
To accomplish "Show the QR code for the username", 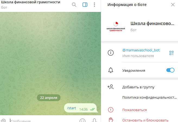I will tap(171, 53).
